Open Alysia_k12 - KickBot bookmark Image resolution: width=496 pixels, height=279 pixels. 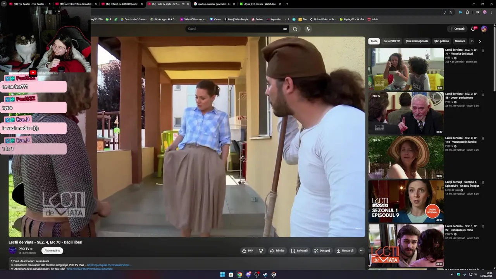point(352,19)
